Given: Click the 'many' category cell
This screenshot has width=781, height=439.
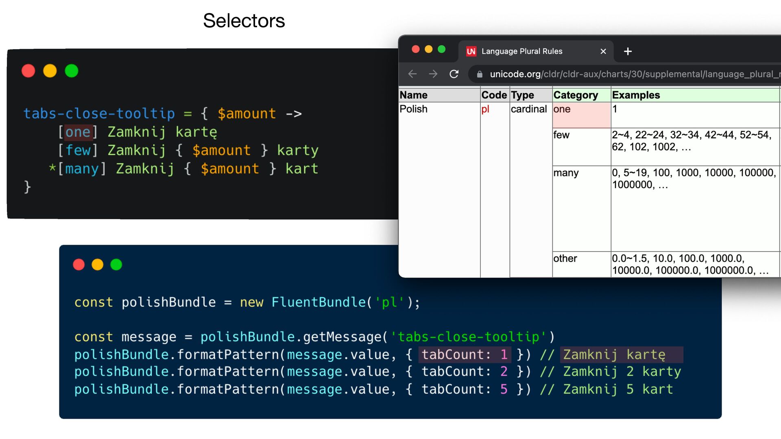Looking at the screenshot, I should point(566,173).
